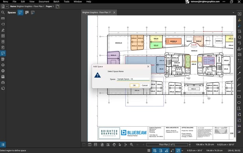The image size is (243, 153).
Task: Open the tag-shaped panel icon in sidebar
Action: click(x=3, y=24)
